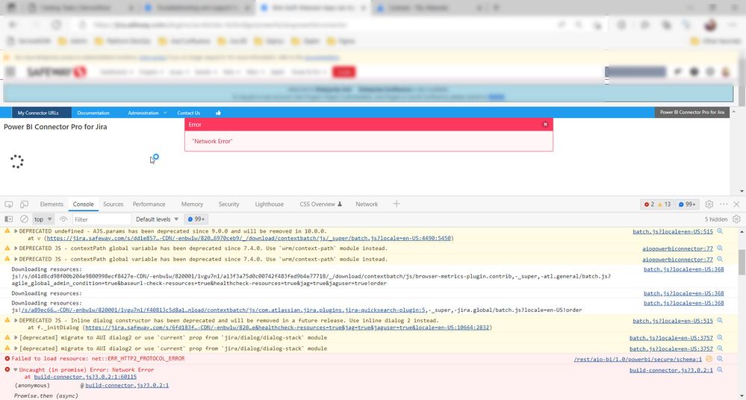Add a new DevTools tab with the plus icon
746x400 pixels.
pos(397,204)
